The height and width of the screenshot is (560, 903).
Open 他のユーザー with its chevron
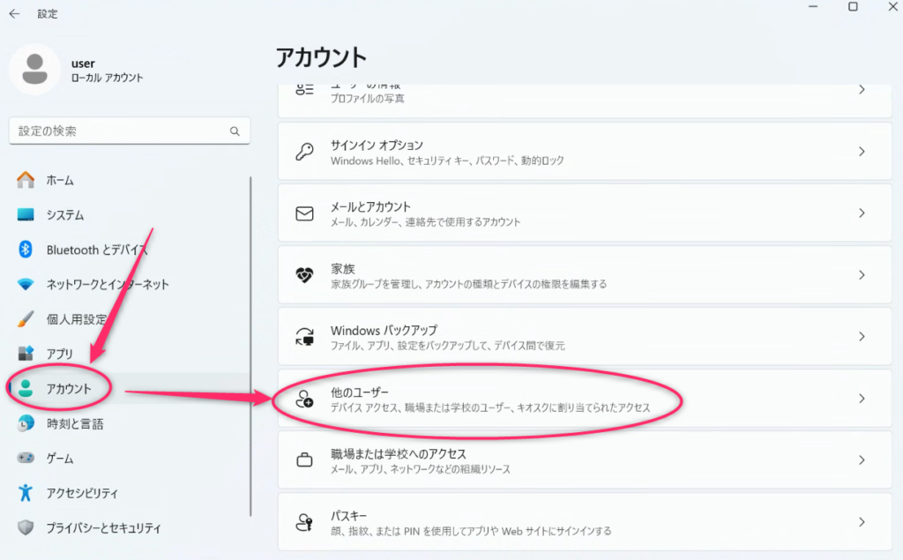coord(862,399)
